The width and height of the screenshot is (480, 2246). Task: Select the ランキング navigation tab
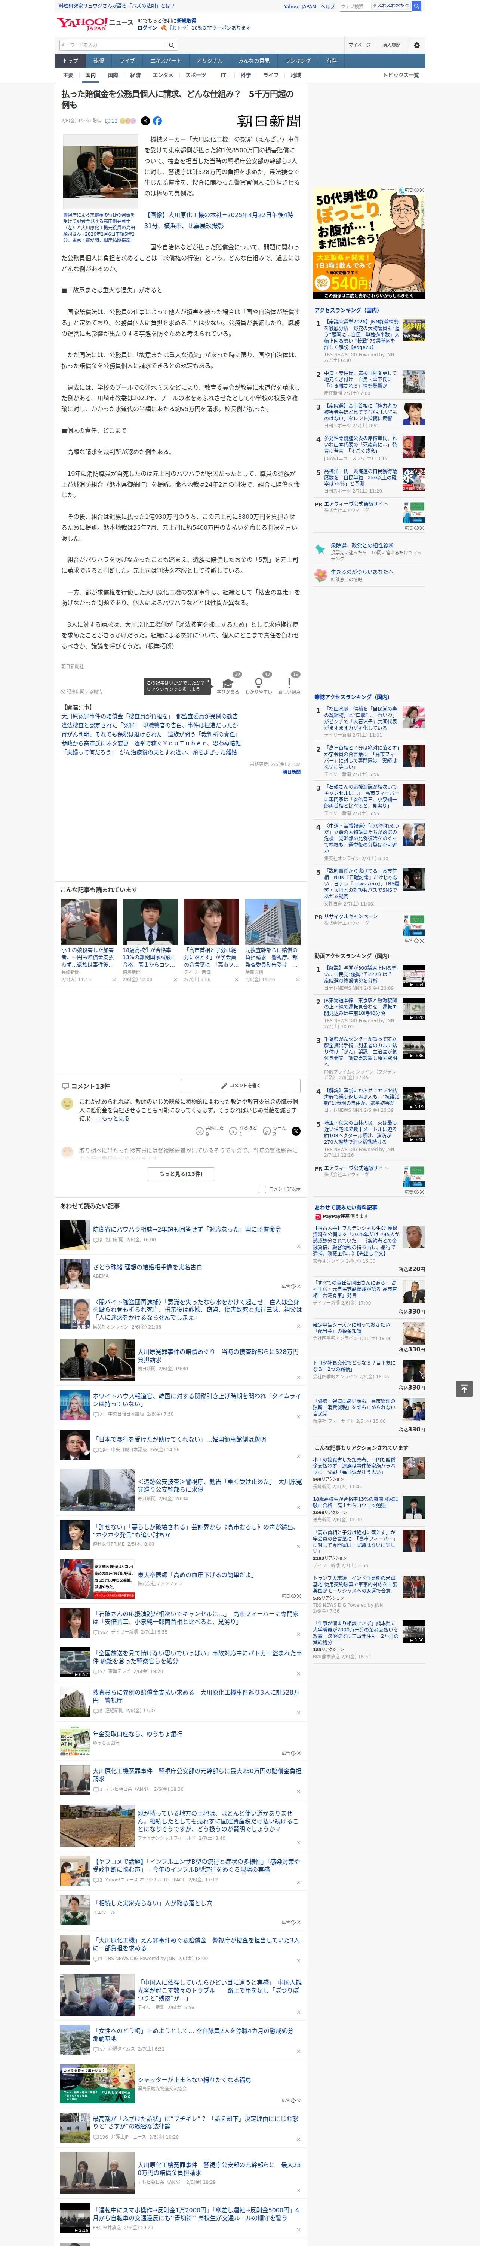tap(298, 60)
